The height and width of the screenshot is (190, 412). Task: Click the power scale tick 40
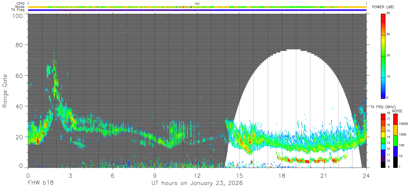tap(389, 13)
